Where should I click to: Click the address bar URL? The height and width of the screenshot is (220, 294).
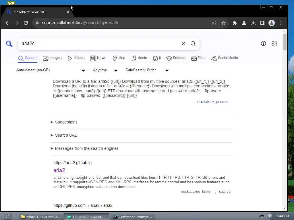pos(80,23)
